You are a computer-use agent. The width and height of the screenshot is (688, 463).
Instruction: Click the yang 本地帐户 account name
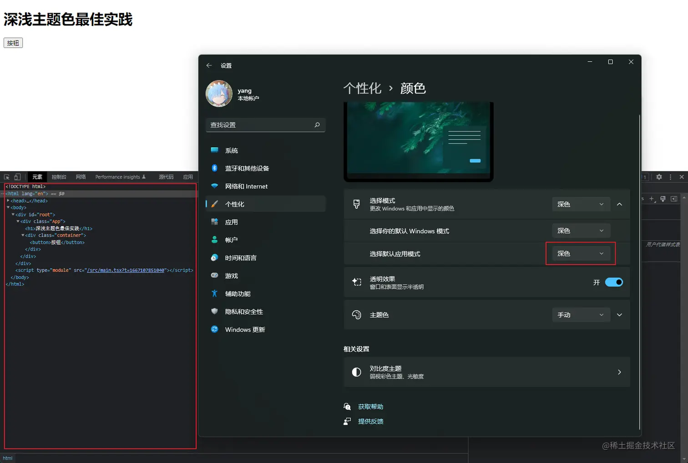pyautogui.click(x=248, y=94)
